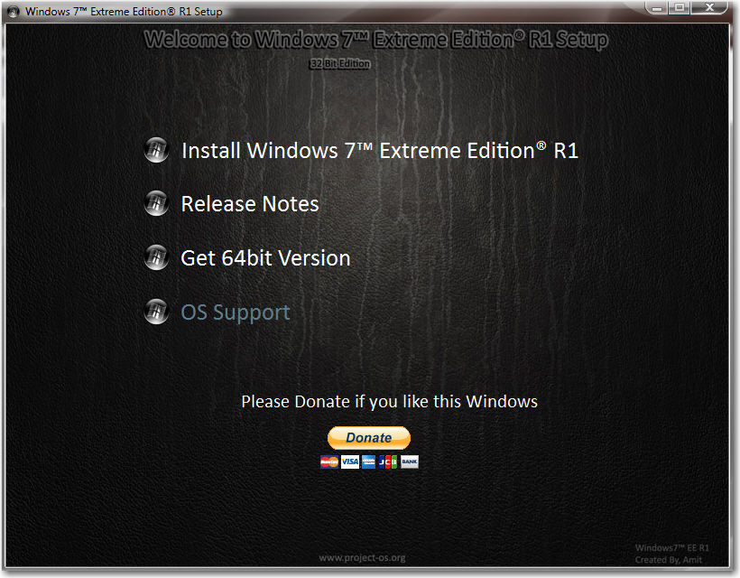740x578 pixels.
Task: Open the Release Notes link
Action: coord(250,204)
